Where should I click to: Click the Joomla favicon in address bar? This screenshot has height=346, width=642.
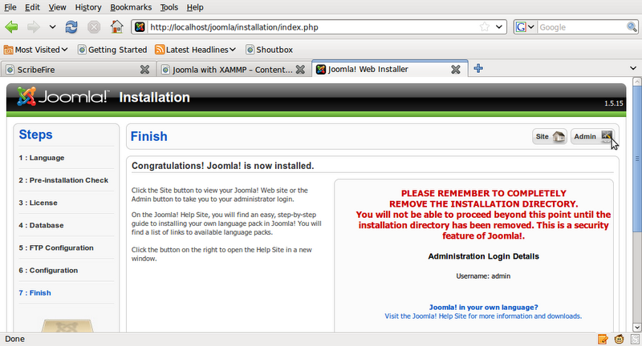pyautogui.click(x=140, y=27)
